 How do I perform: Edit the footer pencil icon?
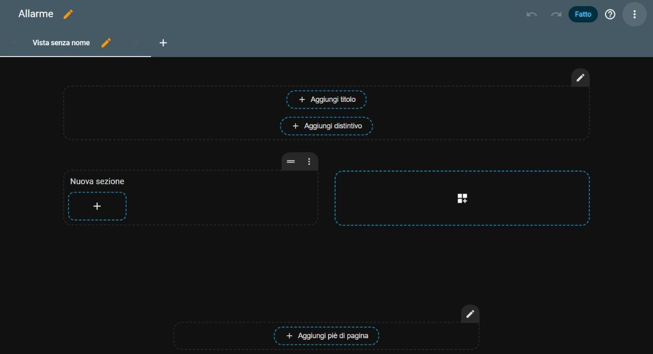point(470,314)
